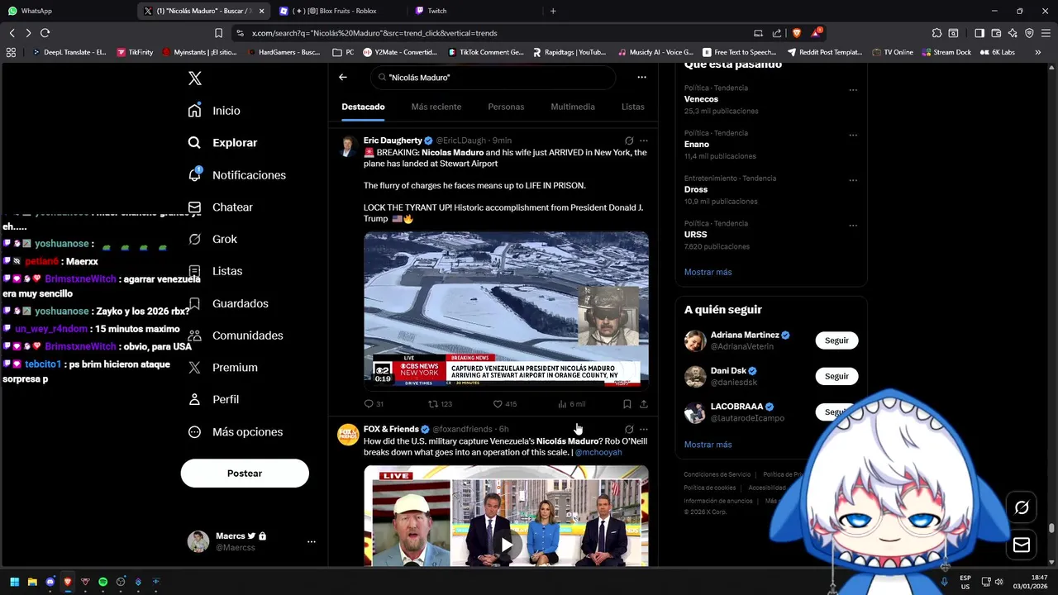The image size is (1058, 595).
Task: Click the Nicolás Maduro search field
Action: 493,77
